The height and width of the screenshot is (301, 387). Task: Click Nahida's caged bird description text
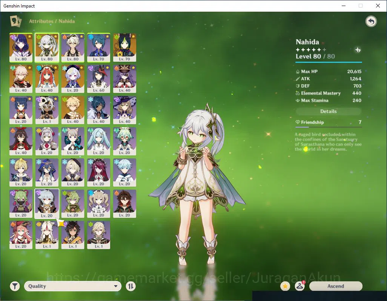[328, 142]
